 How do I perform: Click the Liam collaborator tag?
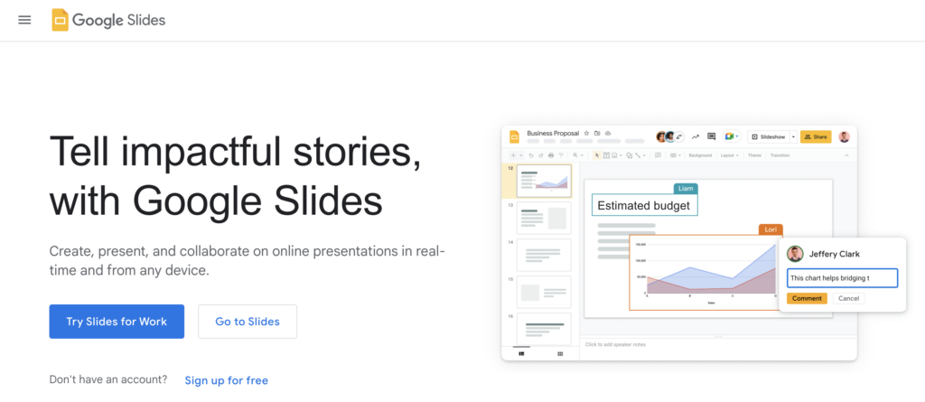point(686,188)
